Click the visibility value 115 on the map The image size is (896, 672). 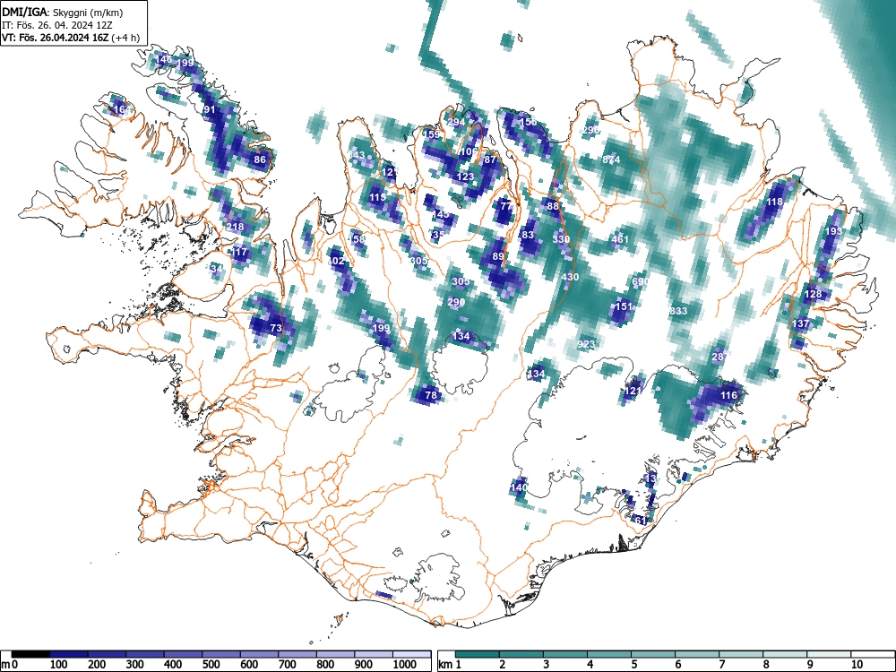377,197
